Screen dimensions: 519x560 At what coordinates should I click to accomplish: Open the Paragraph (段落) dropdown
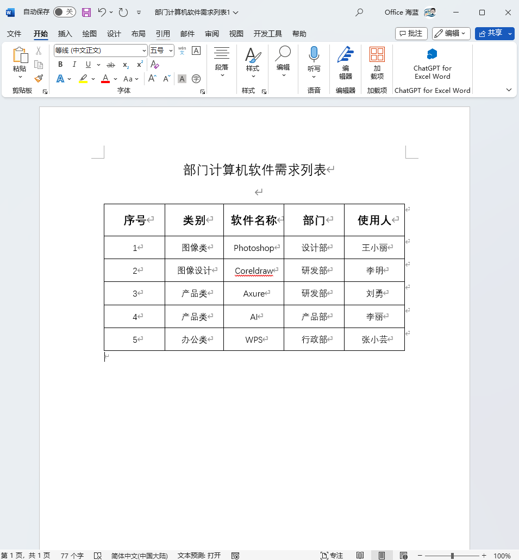(222, 62)
